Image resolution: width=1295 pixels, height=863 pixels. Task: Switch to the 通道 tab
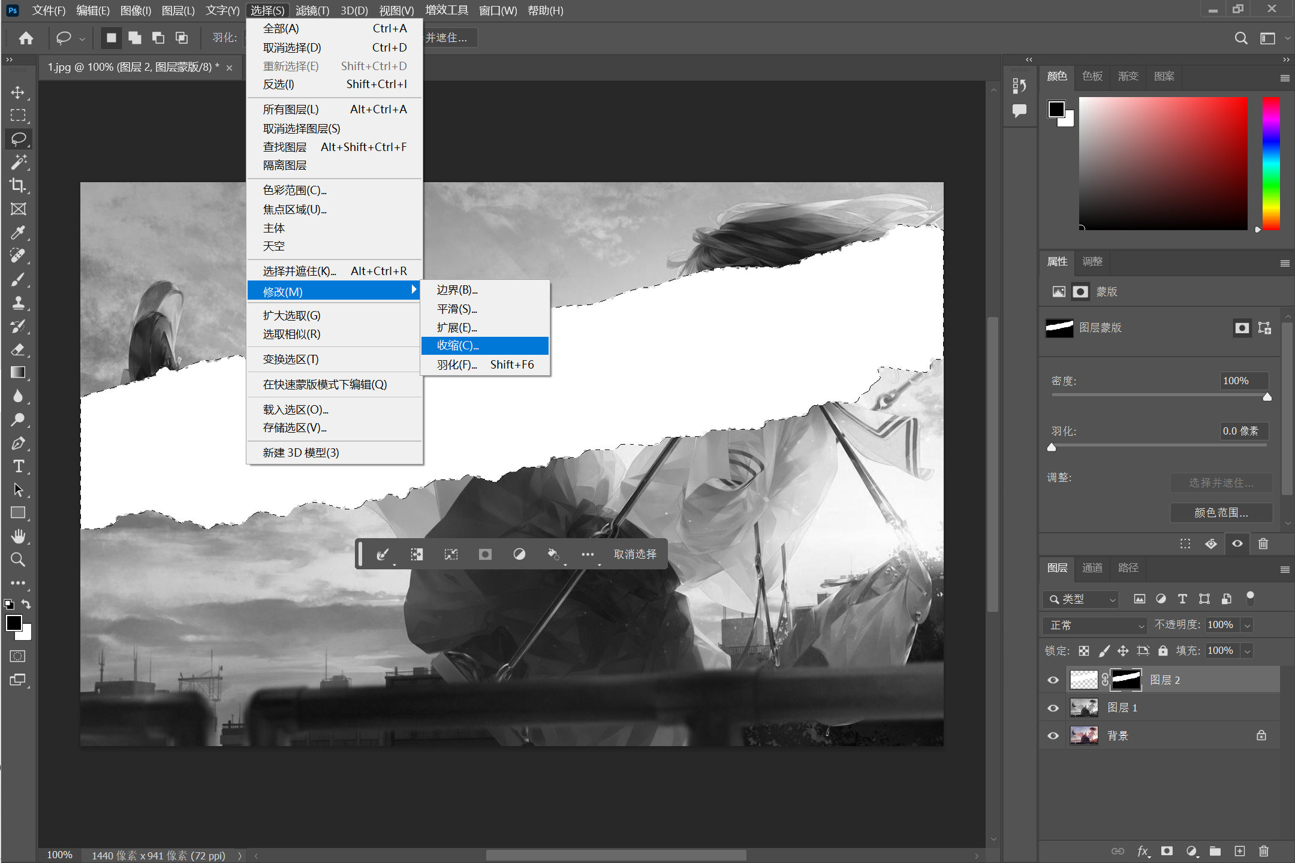click(1092, 568)
